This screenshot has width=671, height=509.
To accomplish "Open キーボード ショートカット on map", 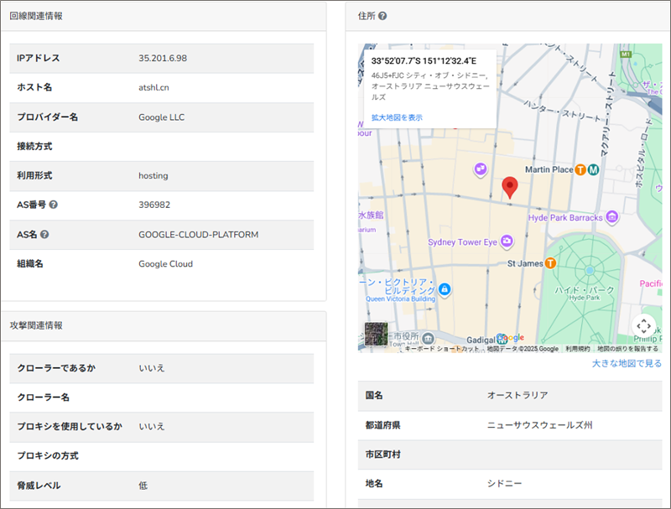I will point(442,348).
